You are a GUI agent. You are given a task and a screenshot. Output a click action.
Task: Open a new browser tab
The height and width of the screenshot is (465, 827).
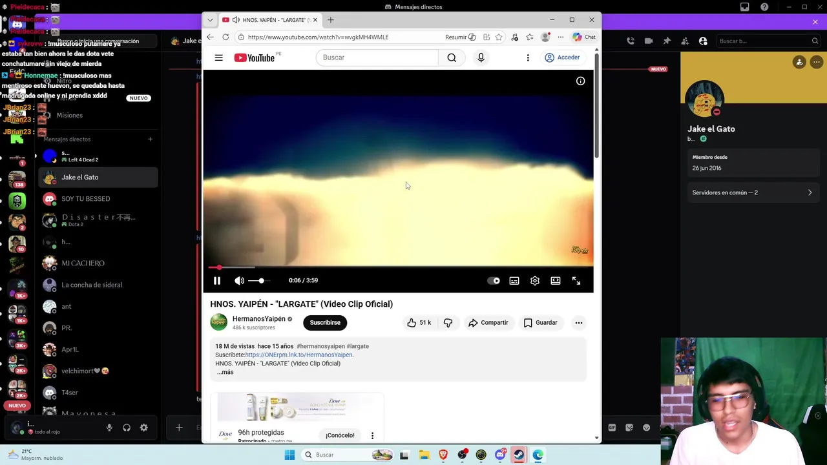click(x=331, y=20)
